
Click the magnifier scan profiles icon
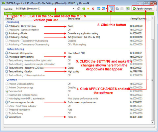tap(117, 9)
